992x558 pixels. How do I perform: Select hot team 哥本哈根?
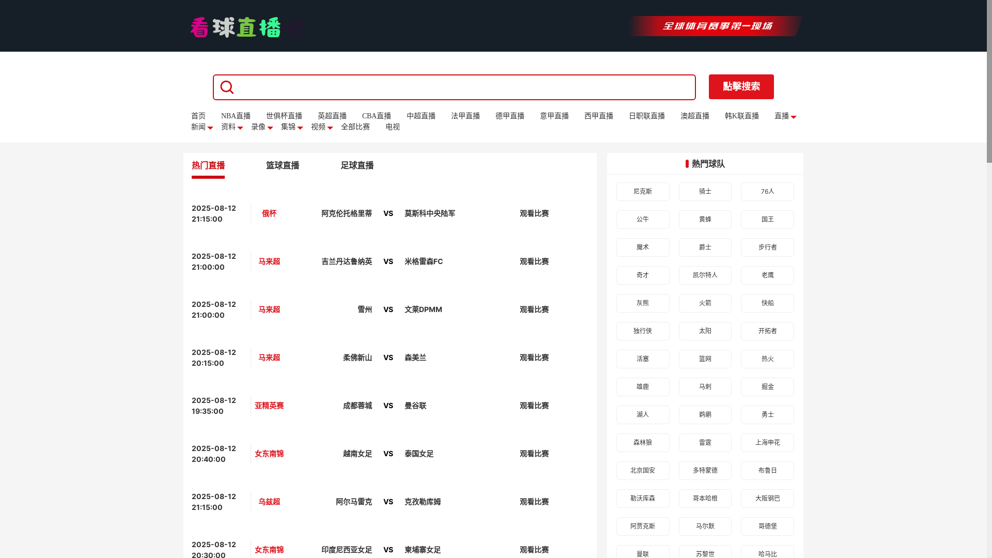coord(705,499)
